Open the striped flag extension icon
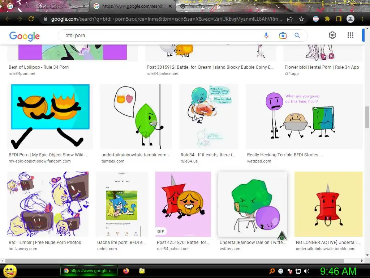 [x=316, y=19]
